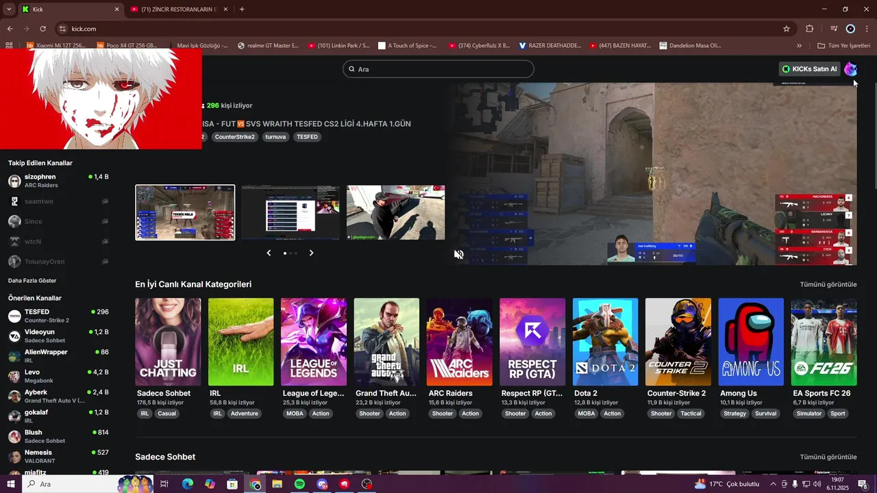Open the Chrome apps grid in the bookmarks bar
This screenshot has width=877, height=493.
point(9,46)
